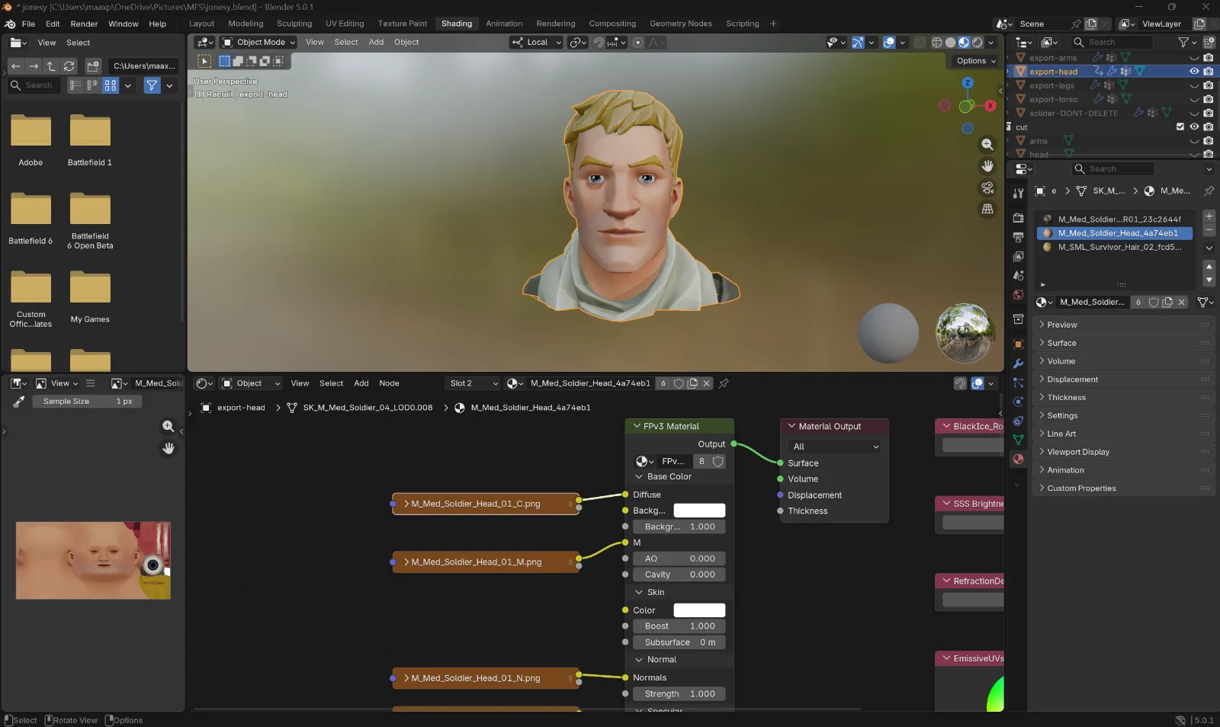Switch file browser to vertical list display

[x=75, y=85]
